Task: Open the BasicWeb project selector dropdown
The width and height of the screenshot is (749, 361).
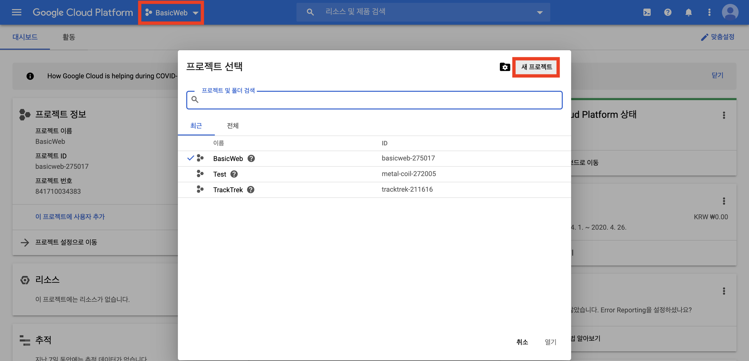Action: point(171,12)
